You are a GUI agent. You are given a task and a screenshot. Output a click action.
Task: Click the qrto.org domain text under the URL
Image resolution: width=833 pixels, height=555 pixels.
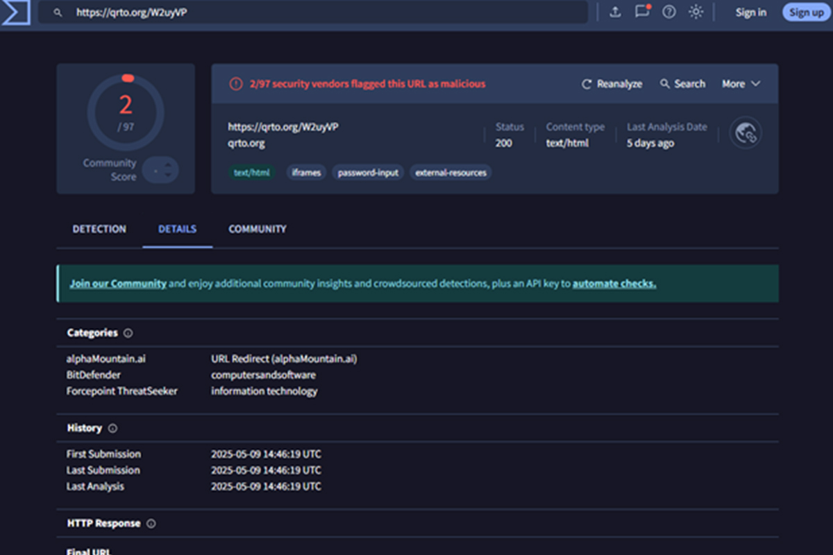[x=246, y=144]
